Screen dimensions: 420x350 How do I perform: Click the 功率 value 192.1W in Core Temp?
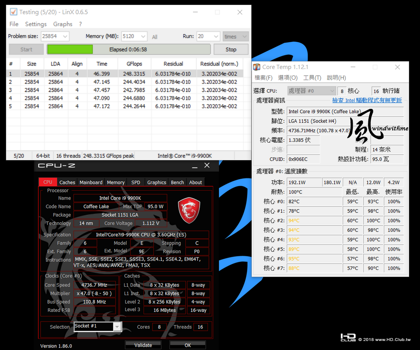click(304, 182)
